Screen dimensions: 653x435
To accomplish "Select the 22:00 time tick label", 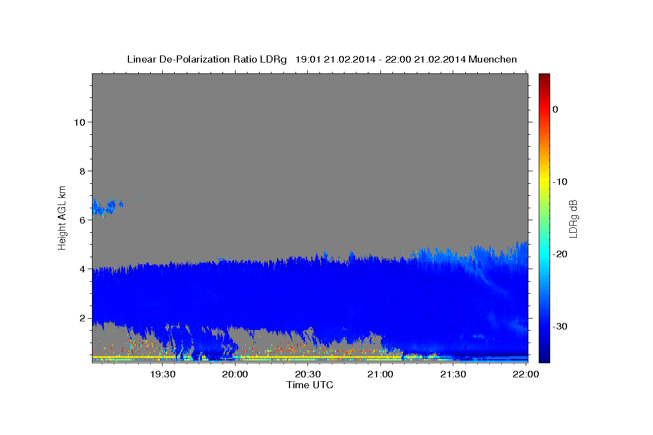I will 526,375.
